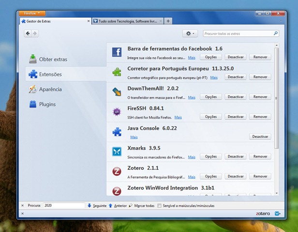Click the DownThemAll! arrow icon
The image size is (298, 232).
(117, 92)
